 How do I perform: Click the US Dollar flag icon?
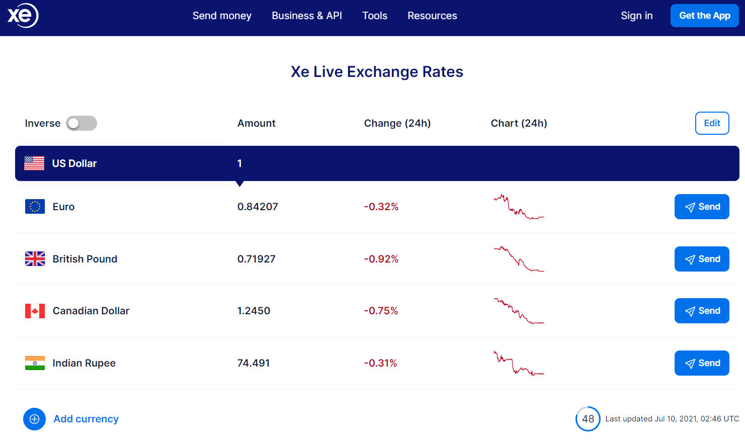tap(34, 163)
